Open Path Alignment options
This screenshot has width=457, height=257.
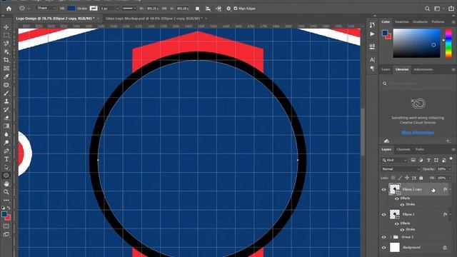[x=208, y=9]
